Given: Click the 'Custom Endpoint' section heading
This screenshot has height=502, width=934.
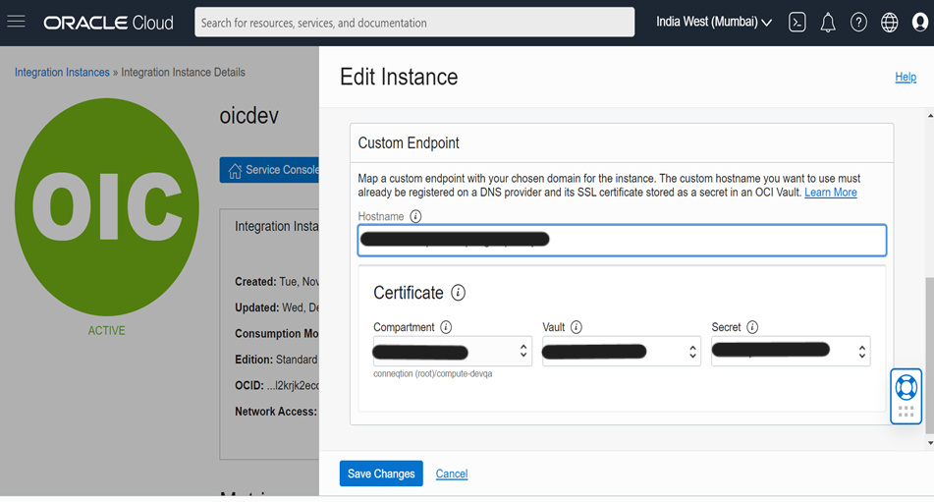Looking at the screenshot, I should (x=409, y=142).
